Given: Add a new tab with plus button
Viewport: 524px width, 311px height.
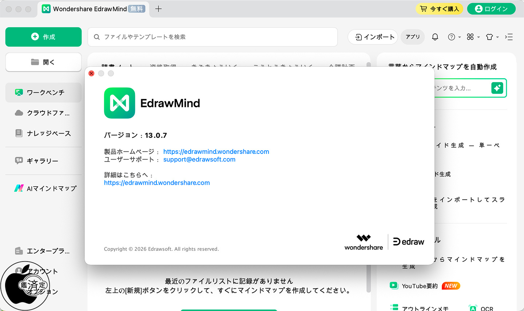Looking at the screenshot, I should pos(158,9).
